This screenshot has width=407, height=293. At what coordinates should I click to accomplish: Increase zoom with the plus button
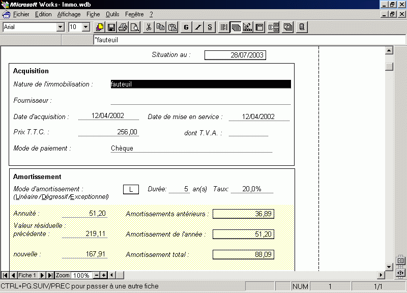tap(104, 275)
